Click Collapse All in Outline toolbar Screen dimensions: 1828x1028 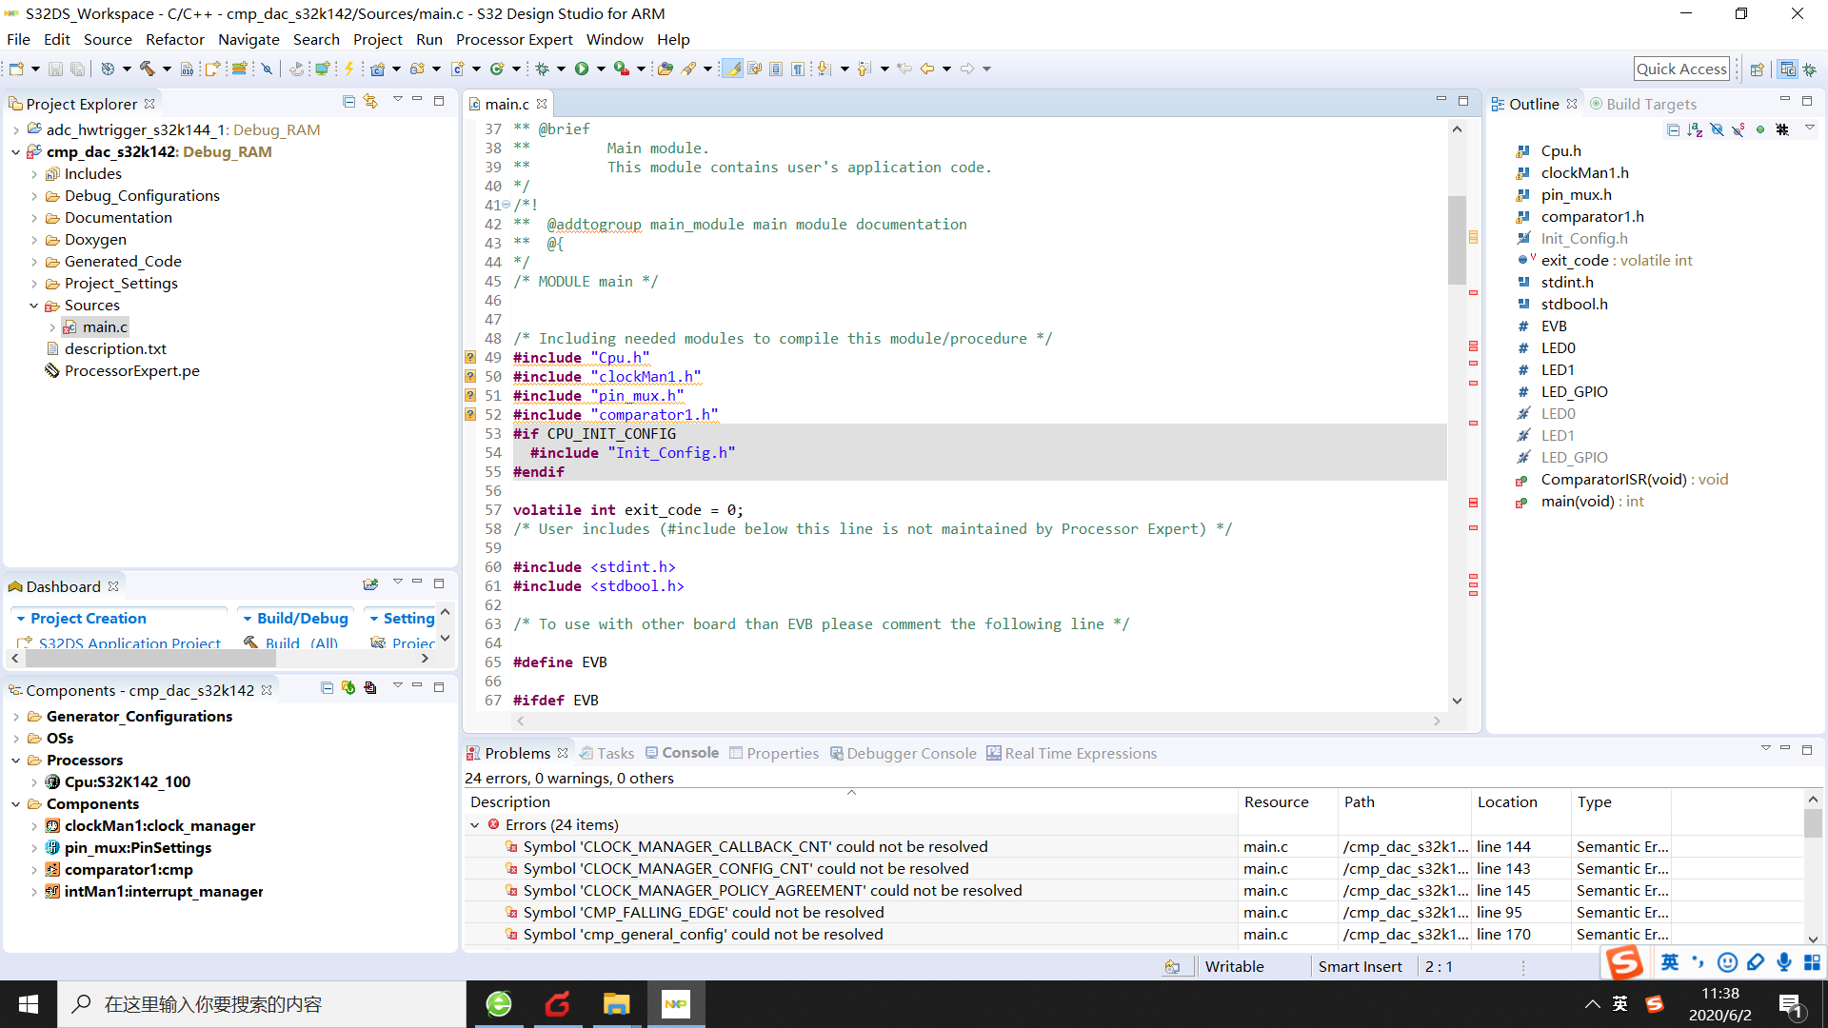point(1673,129)
